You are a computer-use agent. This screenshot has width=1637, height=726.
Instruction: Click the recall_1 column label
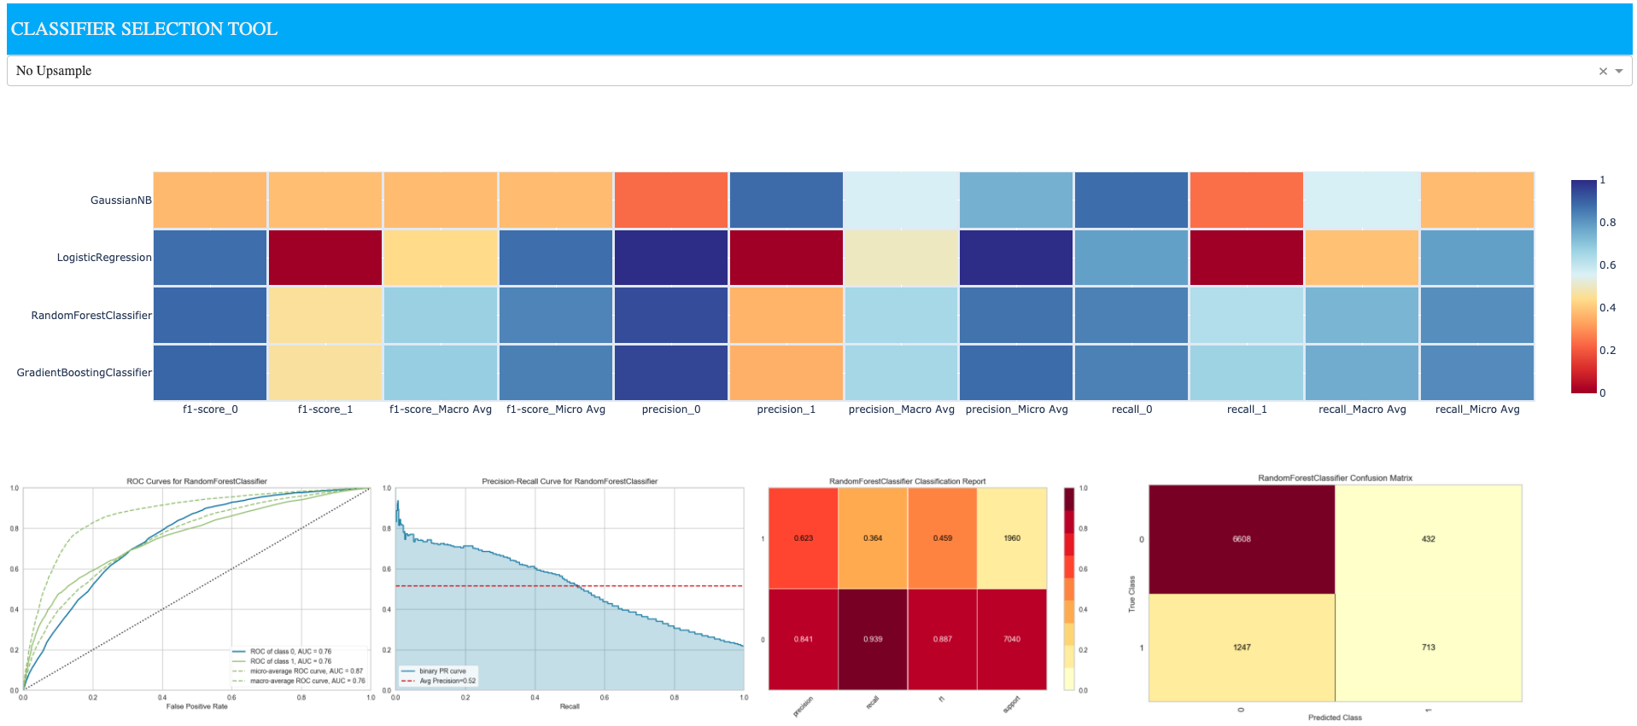(1247, 409)
